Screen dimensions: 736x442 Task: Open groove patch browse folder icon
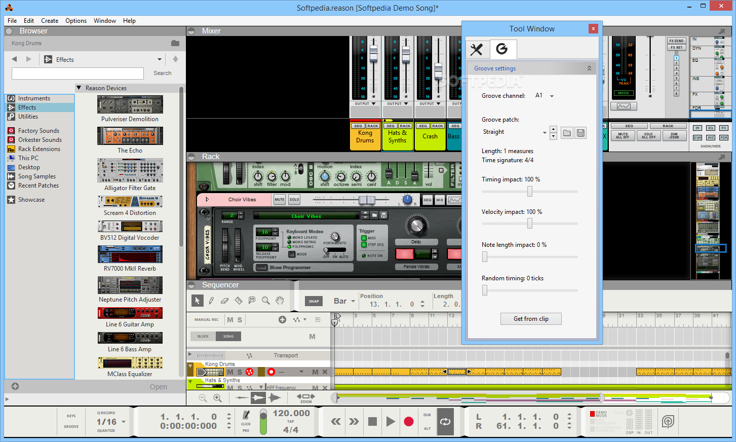567,133
